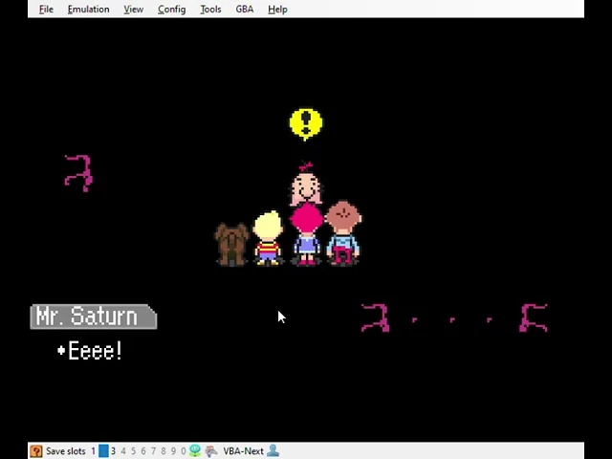This screenshot has width=612, height=459.
Task: Select save slot 9
Action: [173, 451]
